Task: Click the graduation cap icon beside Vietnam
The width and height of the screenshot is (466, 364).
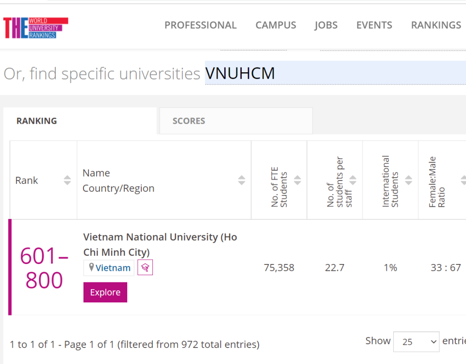Action: click(145, 267)
